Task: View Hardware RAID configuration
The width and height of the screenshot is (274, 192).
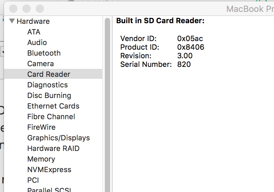Action: (53, 148)
